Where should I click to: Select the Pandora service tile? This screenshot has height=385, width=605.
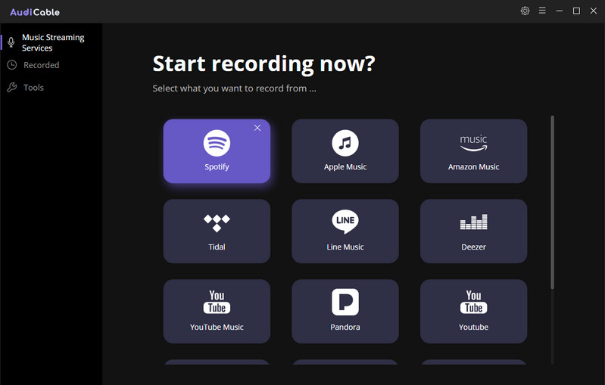[345, 312]
